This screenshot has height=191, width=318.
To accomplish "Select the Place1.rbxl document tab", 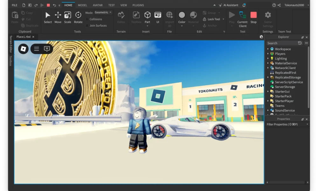I will click(x=24, y=37).
